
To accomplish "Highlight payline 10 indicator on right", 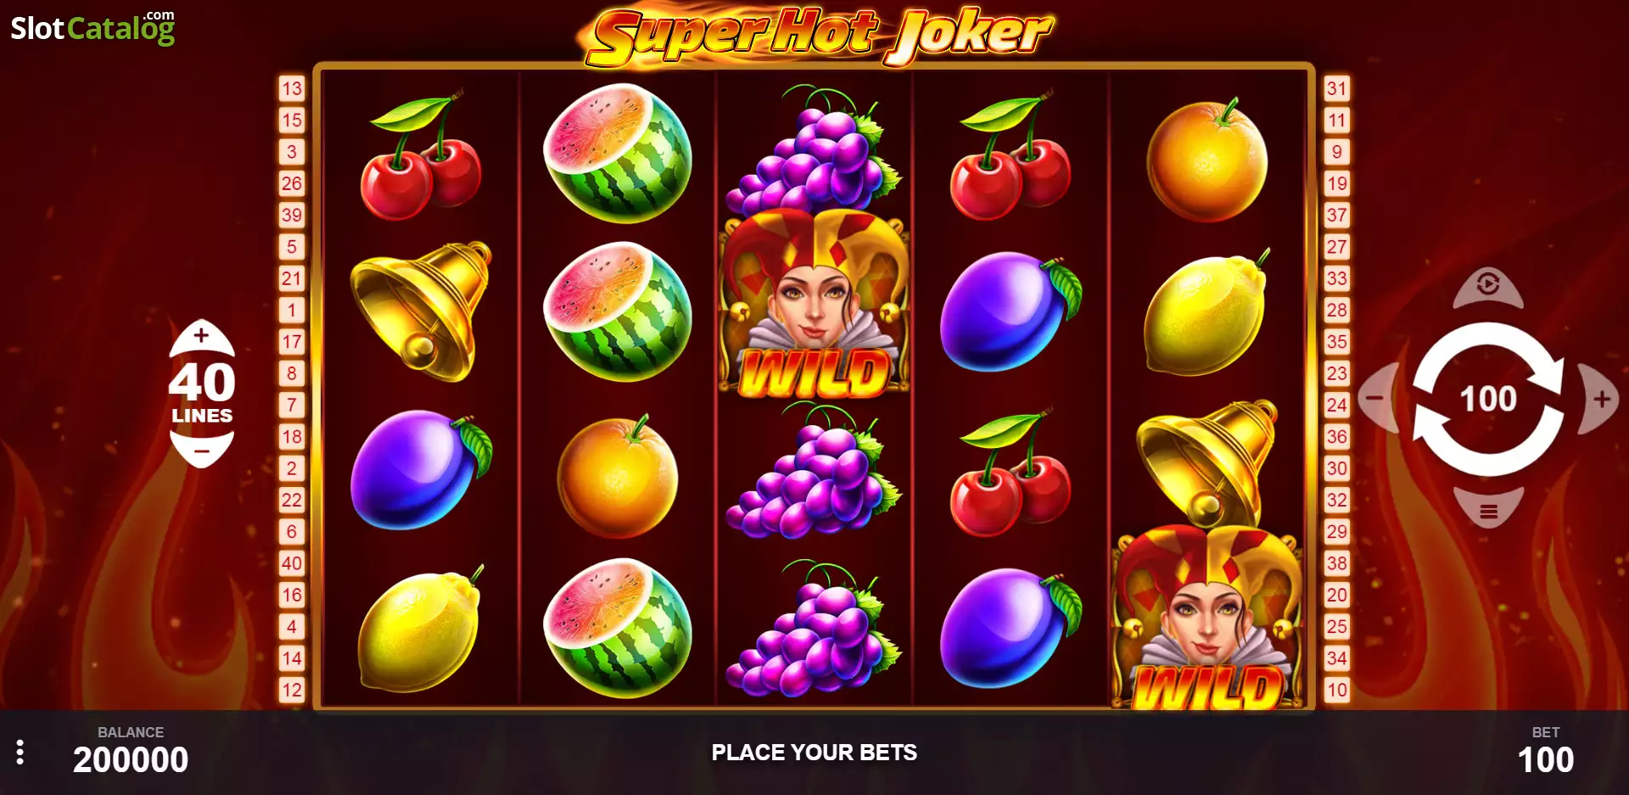I will (1336, 690).
